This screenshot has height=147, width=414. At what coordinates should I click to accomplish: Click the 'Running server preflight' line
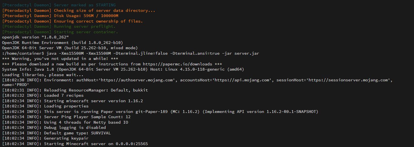(x=85, y=27)
